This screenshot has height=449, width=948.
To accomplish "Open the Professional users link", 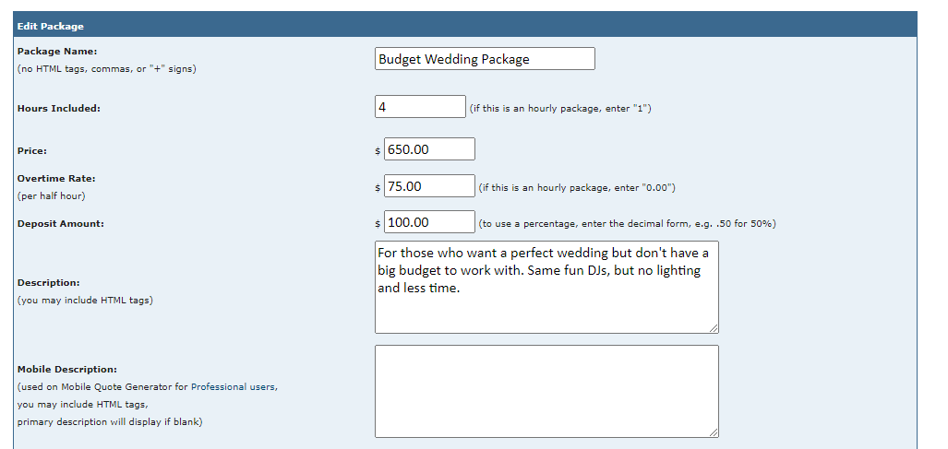I will (x=233, y=387).
